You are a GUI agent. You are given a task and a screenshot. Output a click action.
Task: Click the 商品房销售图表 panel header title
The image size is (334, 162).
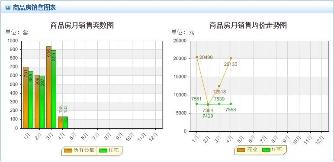click(x=34, y=8)
